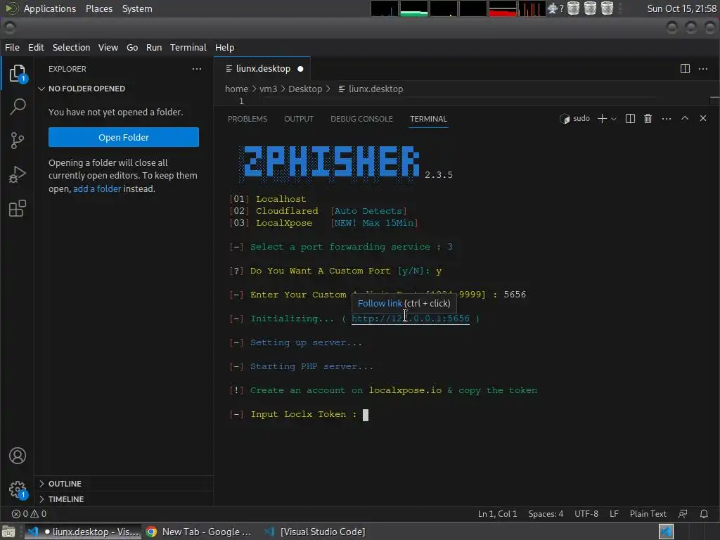Click Ln 1, Col 1 in status bar

(x=497, y=514)
